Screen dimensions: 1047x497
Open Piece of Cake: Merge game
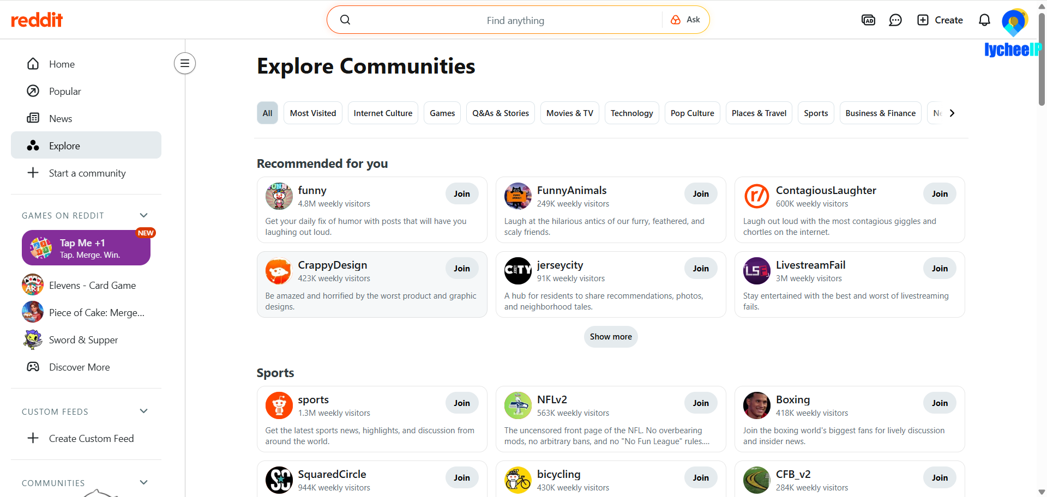86,312
